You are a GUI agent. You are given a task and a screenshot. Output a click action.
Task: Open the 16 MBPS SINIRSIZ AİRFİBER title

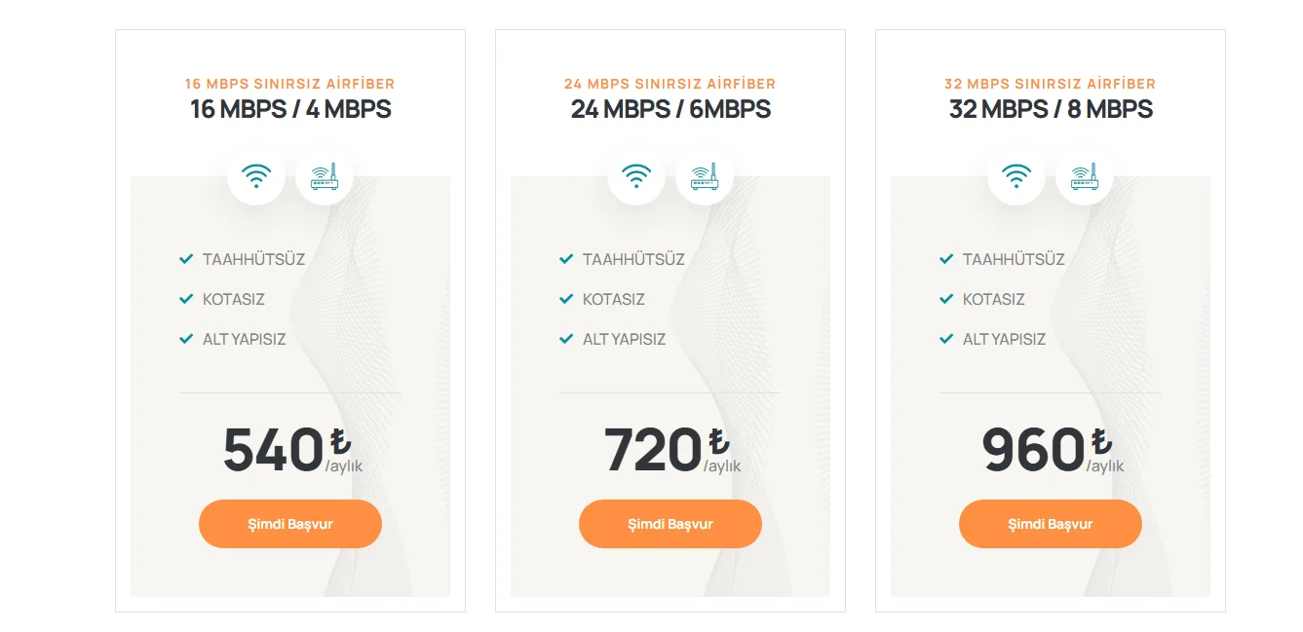(x=290, y=84)
